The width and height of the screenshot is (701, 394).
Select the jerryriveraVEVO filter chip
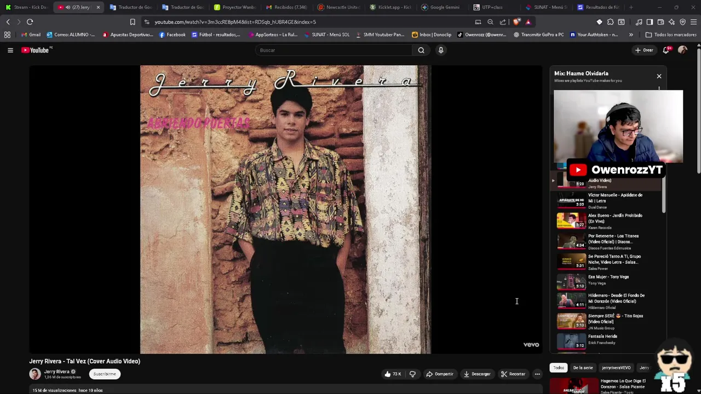point(616,368)
